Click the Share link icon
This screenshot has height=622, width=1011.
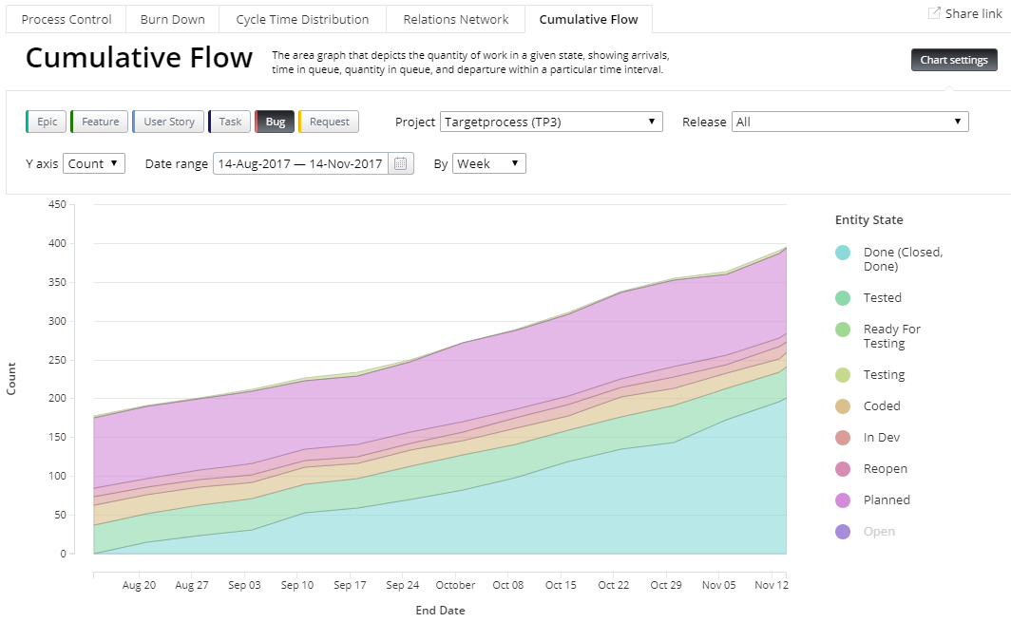point(936,12)
